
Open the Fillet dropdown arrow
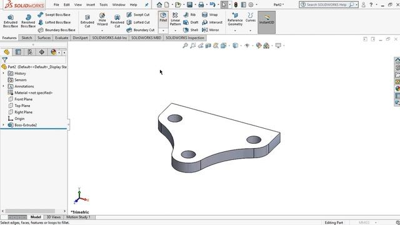point(163,31)
